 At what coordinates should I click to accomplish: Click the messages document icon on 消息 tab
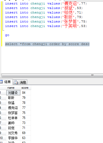pyautogui.click(x=16, y=82)
